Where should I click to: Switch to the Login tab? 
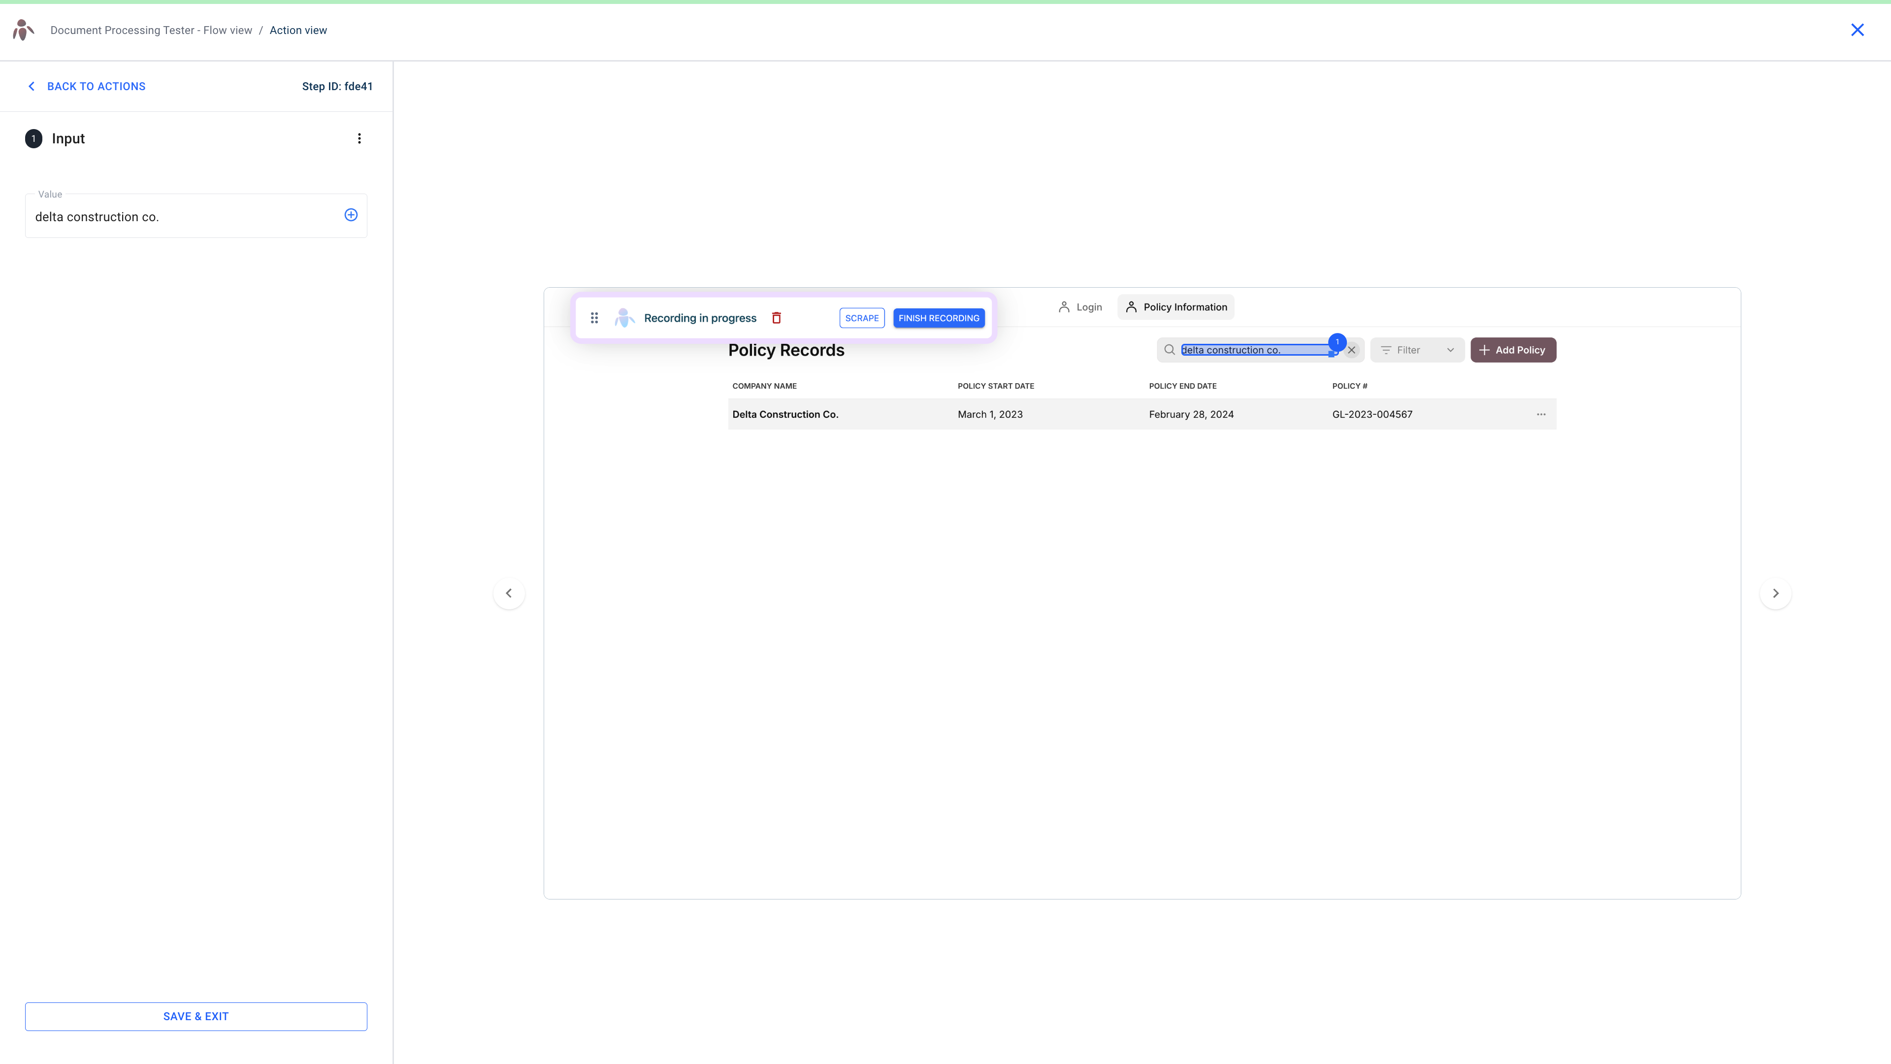[1080, 307]
